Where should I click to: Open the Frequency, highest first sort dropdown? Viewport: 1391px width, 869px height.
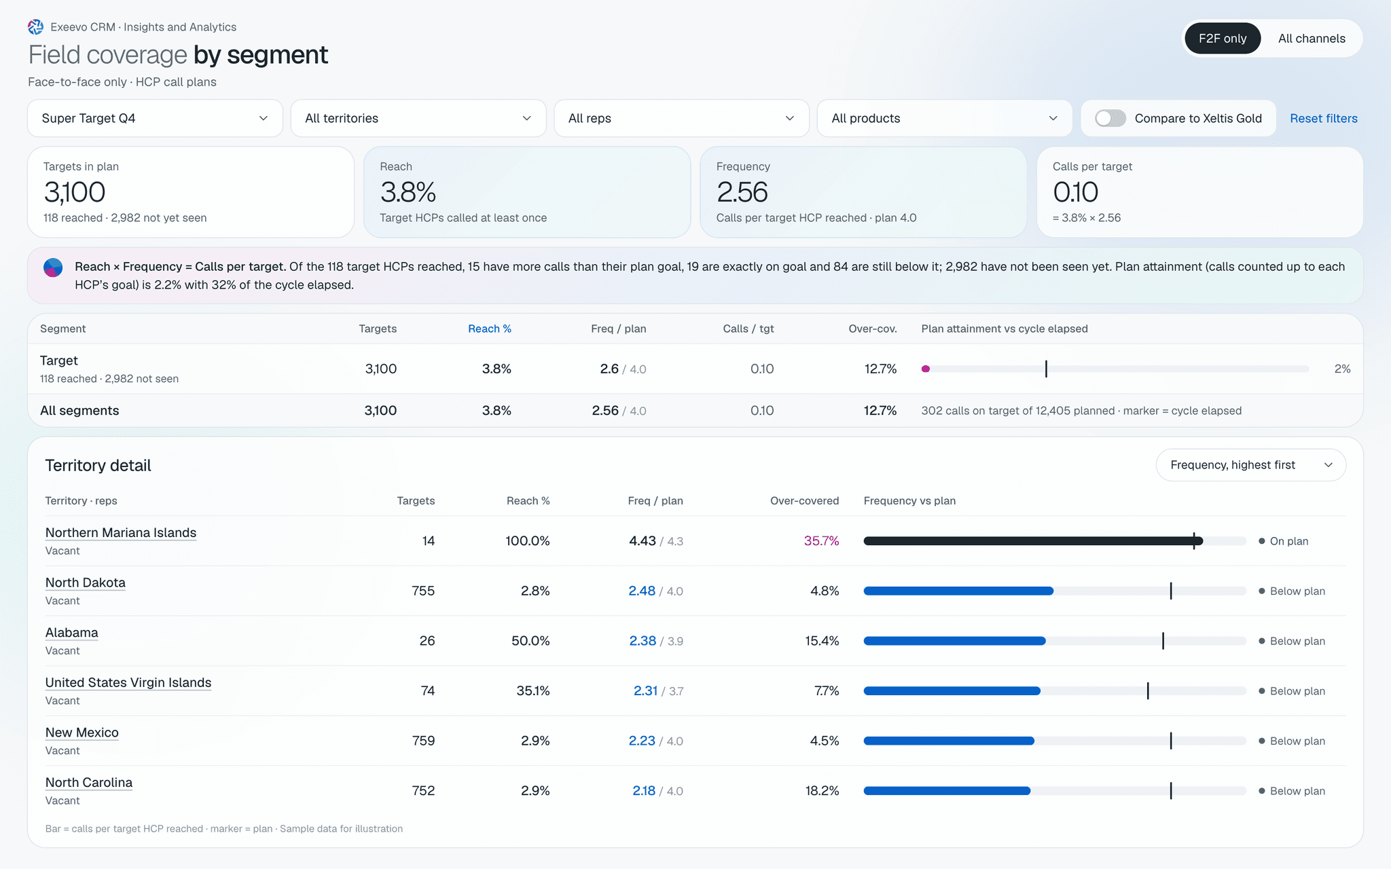tap(1251, 465)
